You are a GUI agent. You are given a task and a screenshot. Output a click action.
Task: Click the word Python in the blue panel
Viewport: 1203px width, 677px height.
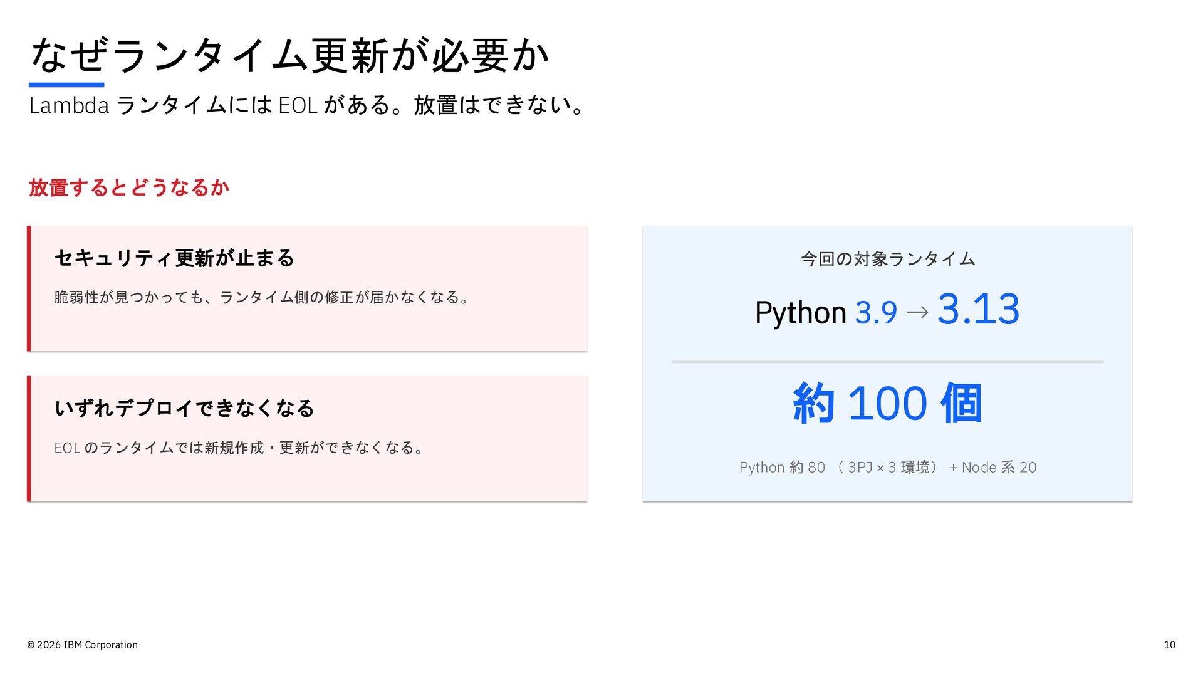801,313
